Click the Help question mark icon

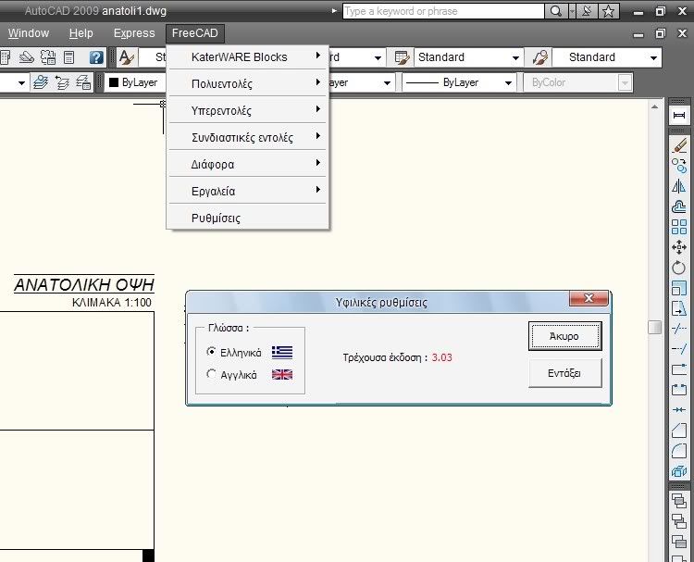click(96, 57)
